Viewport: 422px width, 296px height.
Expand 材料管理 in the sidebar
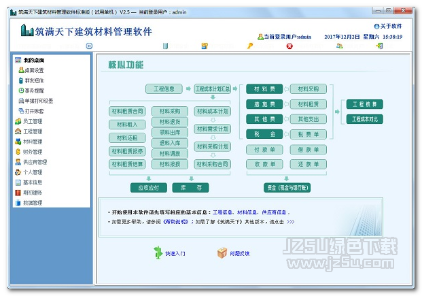point(29,142)
